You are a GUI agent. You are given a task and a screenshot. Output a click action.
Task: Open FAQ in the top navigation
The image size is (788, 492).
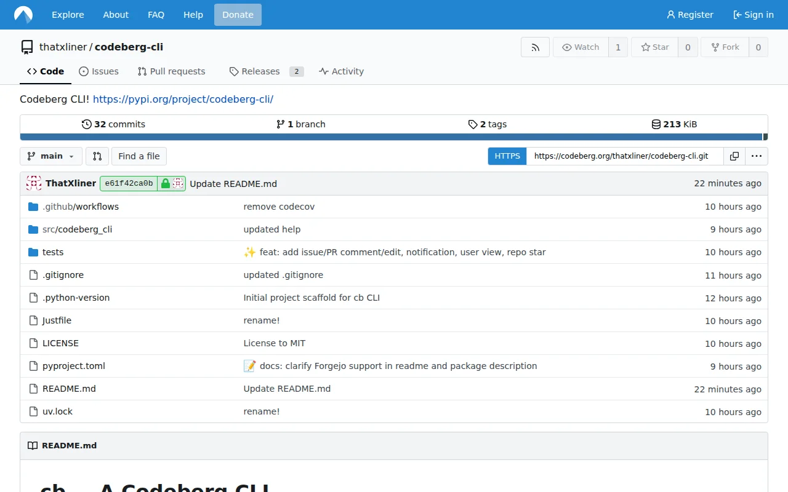tap(156, 15)
